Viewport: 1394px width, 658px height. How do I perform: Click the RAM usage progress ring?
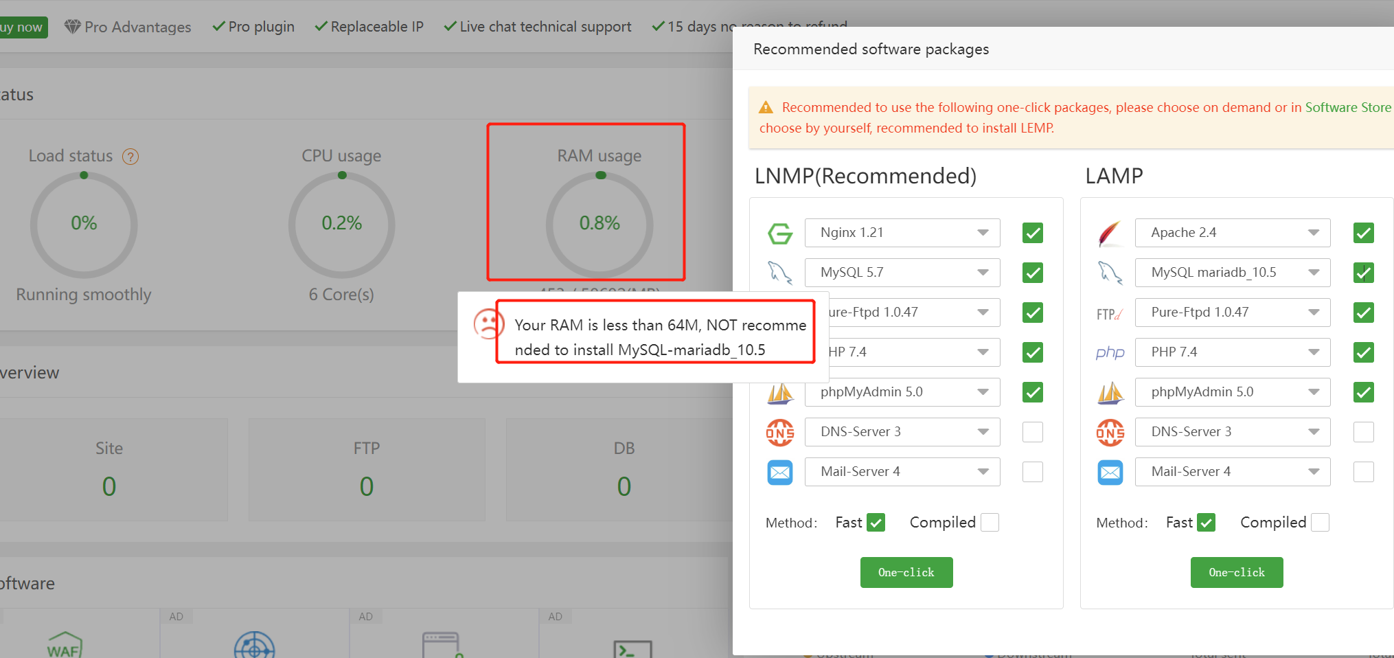click(599, 225)
